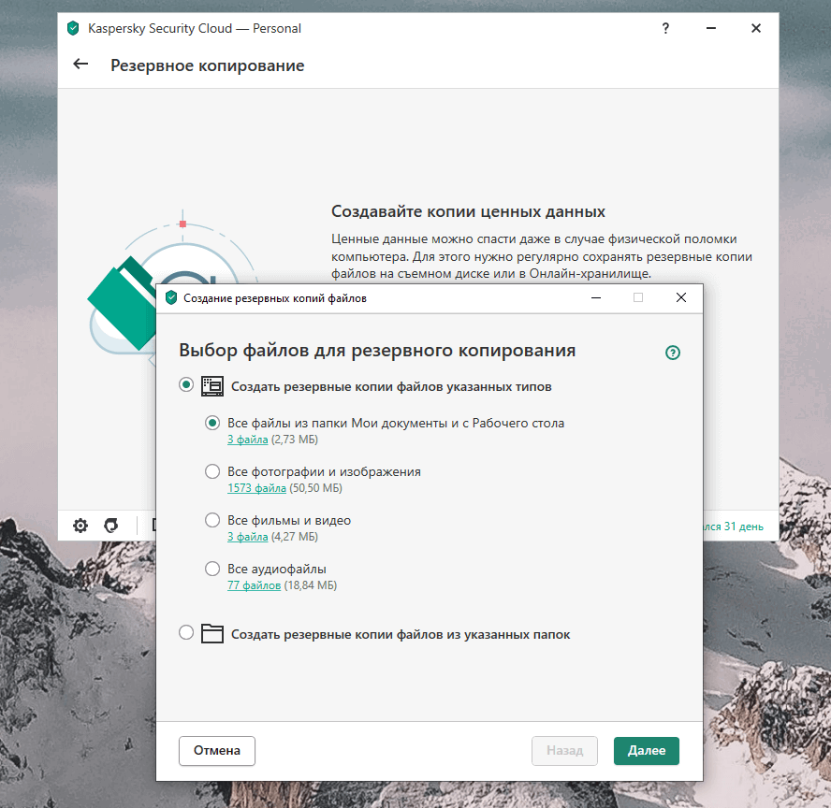Open settings gear in Kaspersky bottom bar
The height and width of the screenshot is (808, 831).
click(x=80, y=526)
